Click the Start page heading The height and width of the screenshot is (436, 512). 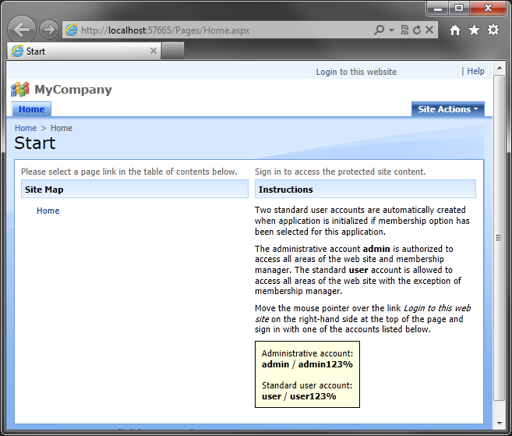tap(35, 144)
